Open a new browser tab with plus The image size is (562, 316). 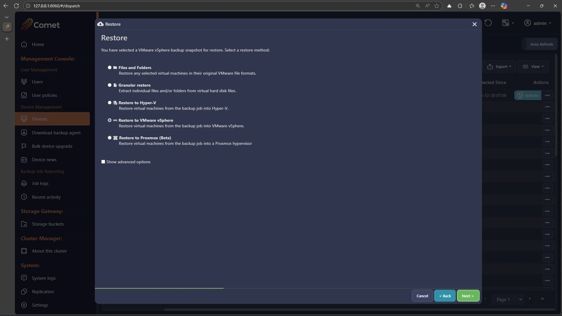click(7, 39)
